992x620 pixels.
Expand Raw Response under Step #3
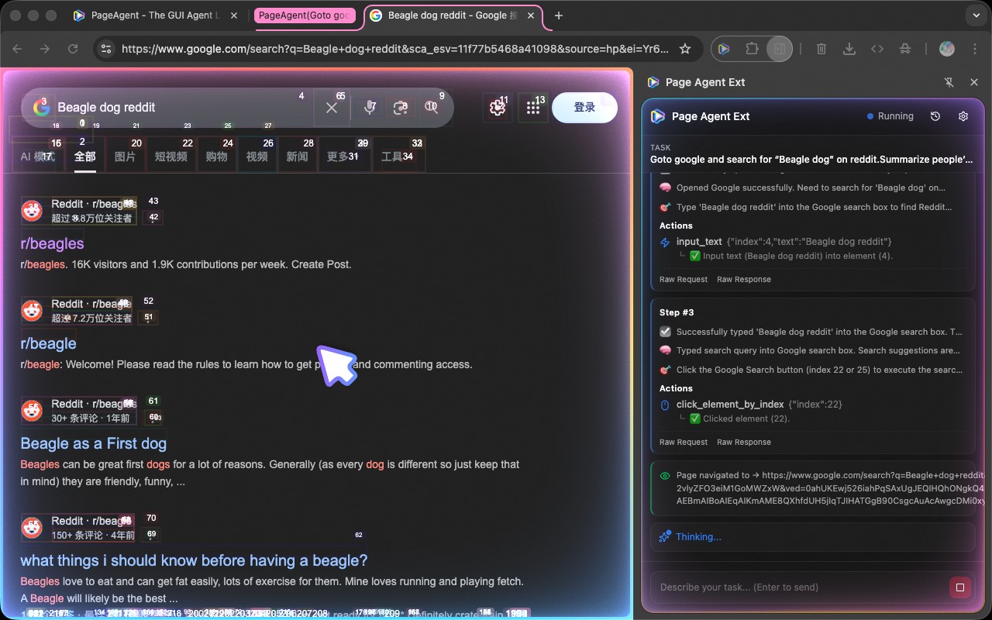744,442
